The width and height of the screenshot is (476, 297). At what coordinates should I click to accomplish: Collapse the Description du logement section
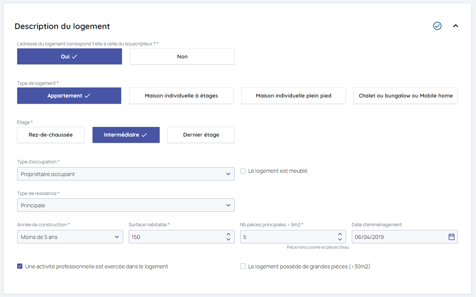pos(455,26)
